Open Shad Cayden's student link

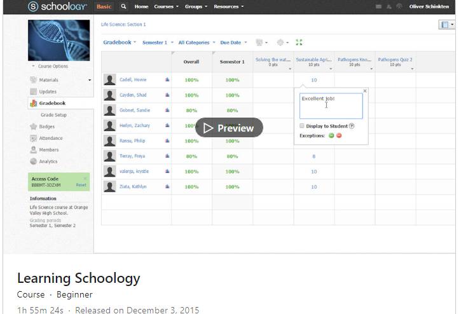133,95
